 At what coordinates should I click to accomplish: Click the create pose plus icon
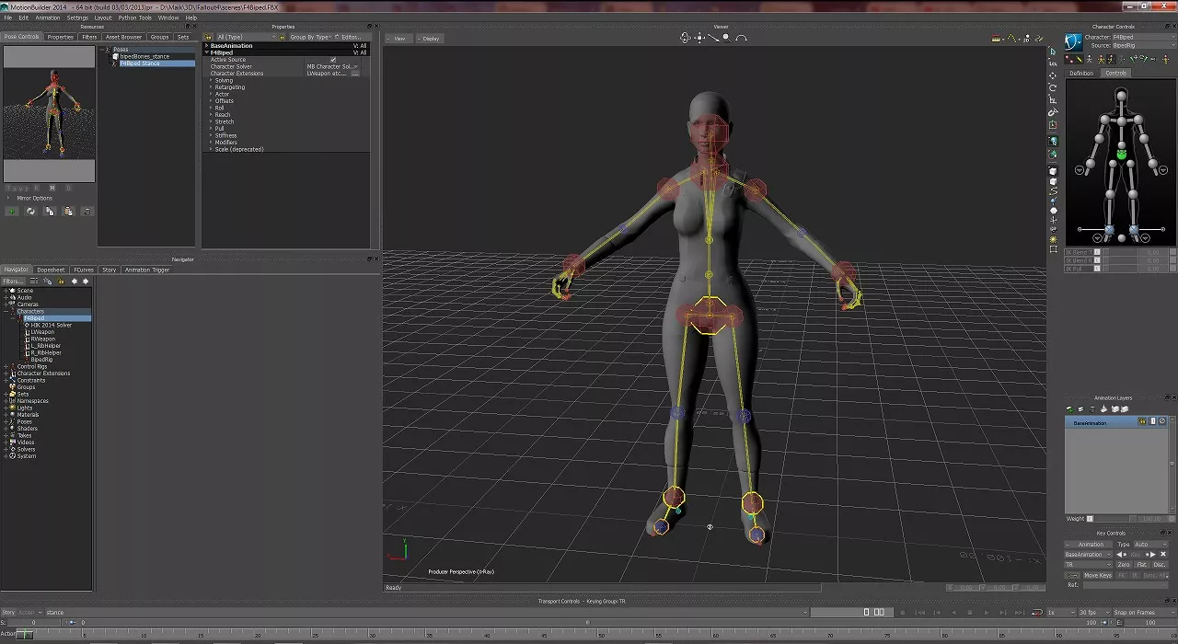tap(12, 211)
